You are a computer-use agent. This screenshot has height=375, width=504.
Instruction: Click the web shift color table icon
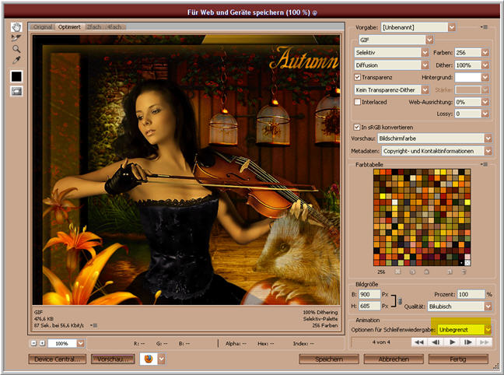point(412,272)
